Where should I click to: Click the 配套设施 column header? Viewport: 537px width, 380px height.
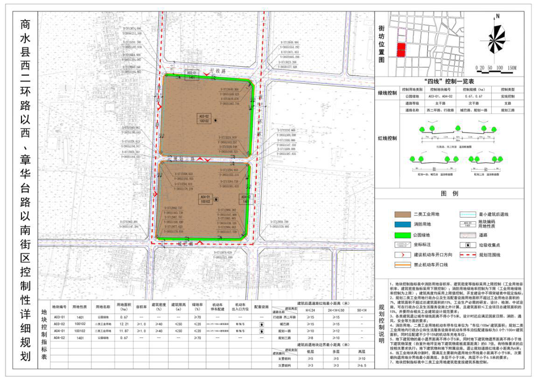tap(262, 307)
